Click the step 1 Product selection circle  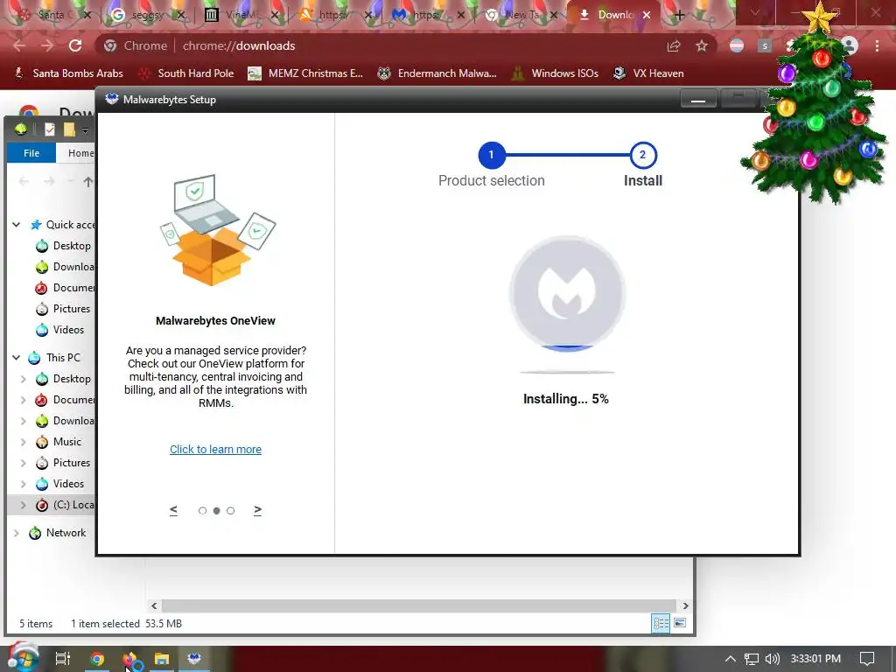pyautogui.click(x=492, y=155)
